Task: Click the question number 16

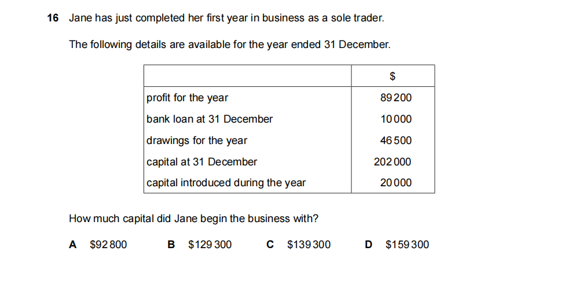Action: [x=53, y=18]
